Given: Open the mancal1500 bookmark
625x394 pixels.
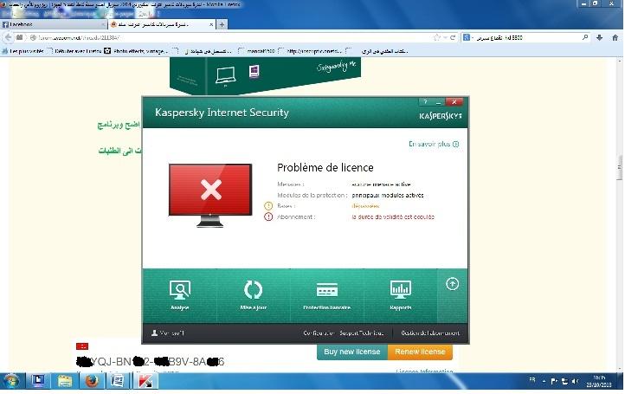Looking at the screenshot, I should [257, 51].
